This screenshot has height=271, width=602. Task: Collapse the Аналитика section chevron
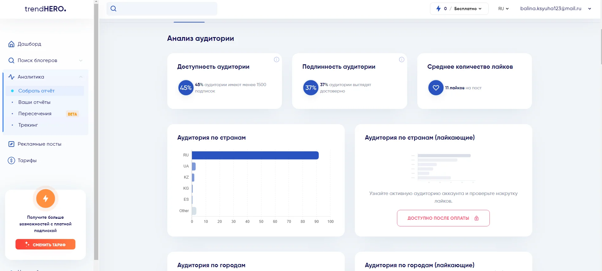coord(81,77)
